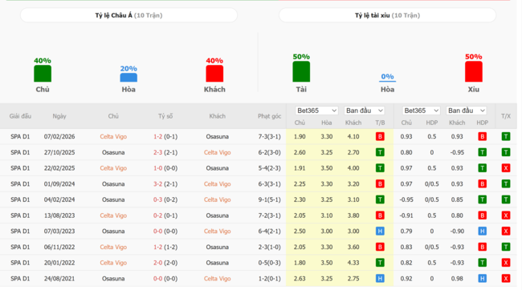Image resolution: width=522 pixels, height=290 pixels.
Task: Select the Tỷ lệ Châu Á tab
Action: 128,15
